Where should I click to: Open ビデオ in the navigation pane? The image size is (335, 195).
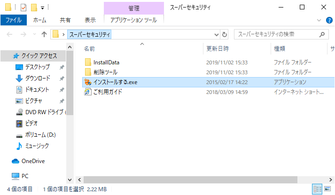(31, 123)
